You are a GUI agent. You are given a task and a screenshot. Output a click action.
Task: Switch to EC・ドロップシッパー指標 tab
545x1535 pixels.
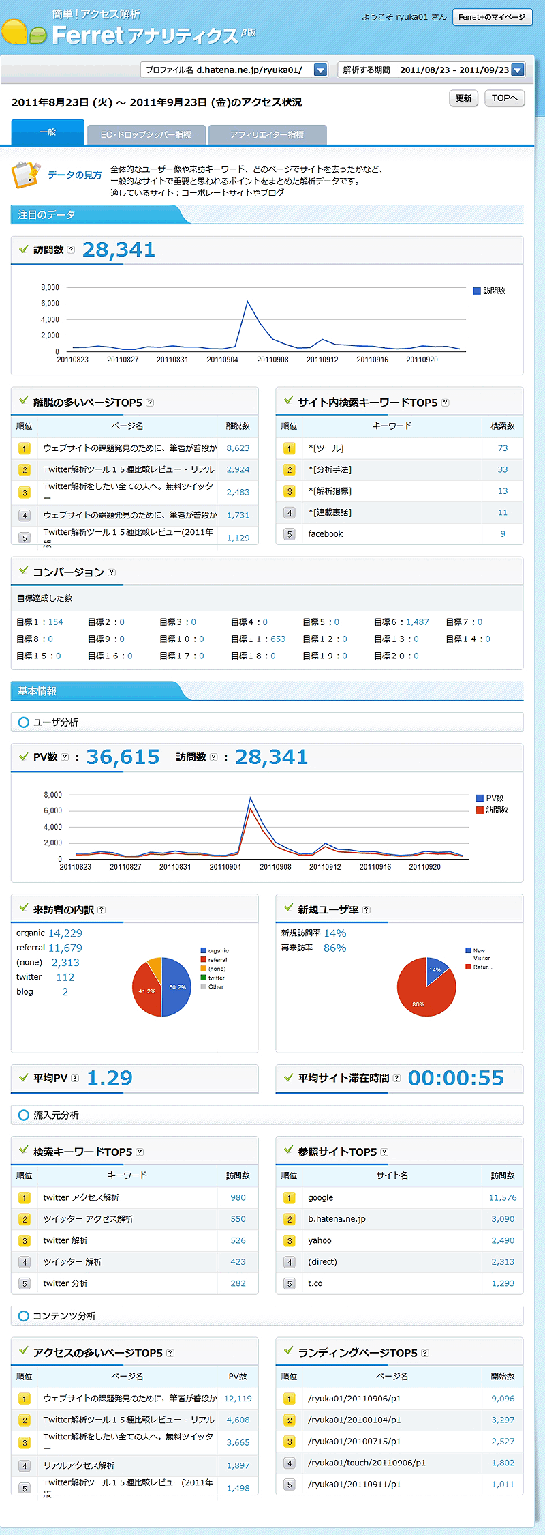pos(146,135)
